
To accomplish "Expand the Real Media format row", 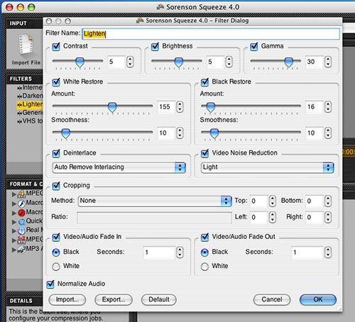I will (x=14, y=231).
